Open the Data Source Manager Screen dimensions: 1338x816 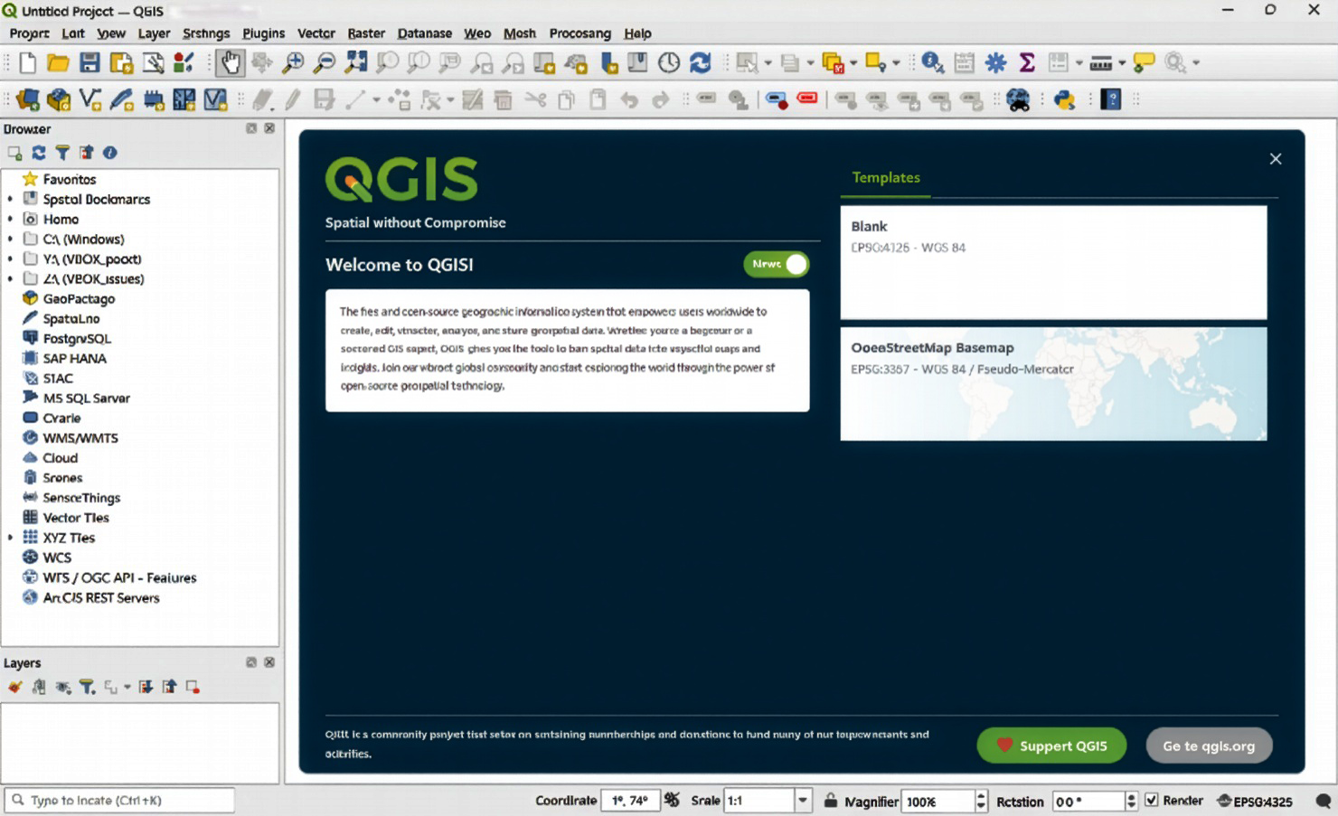click(27, 99)
